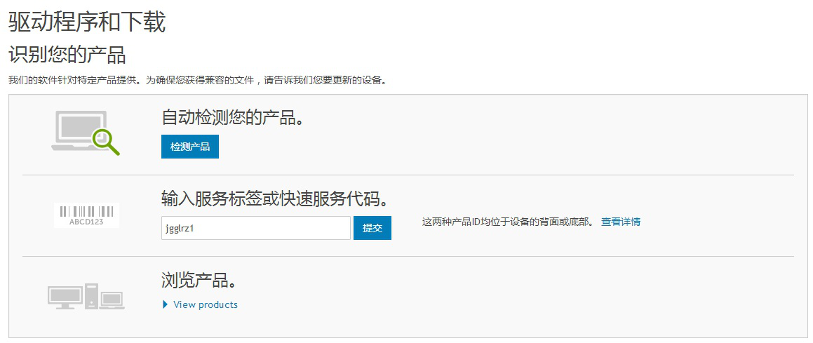Select the 输入服务标签或快速服务代码 heading
This screenshot has width=813, height=343.
(x=275, y=199)
